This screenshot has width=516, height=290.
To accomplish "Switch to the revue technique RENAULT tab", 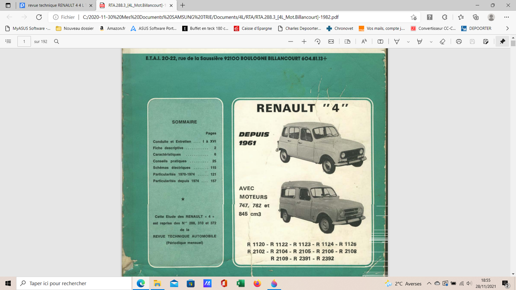I will pyautogui.click(x=56, y=6).
